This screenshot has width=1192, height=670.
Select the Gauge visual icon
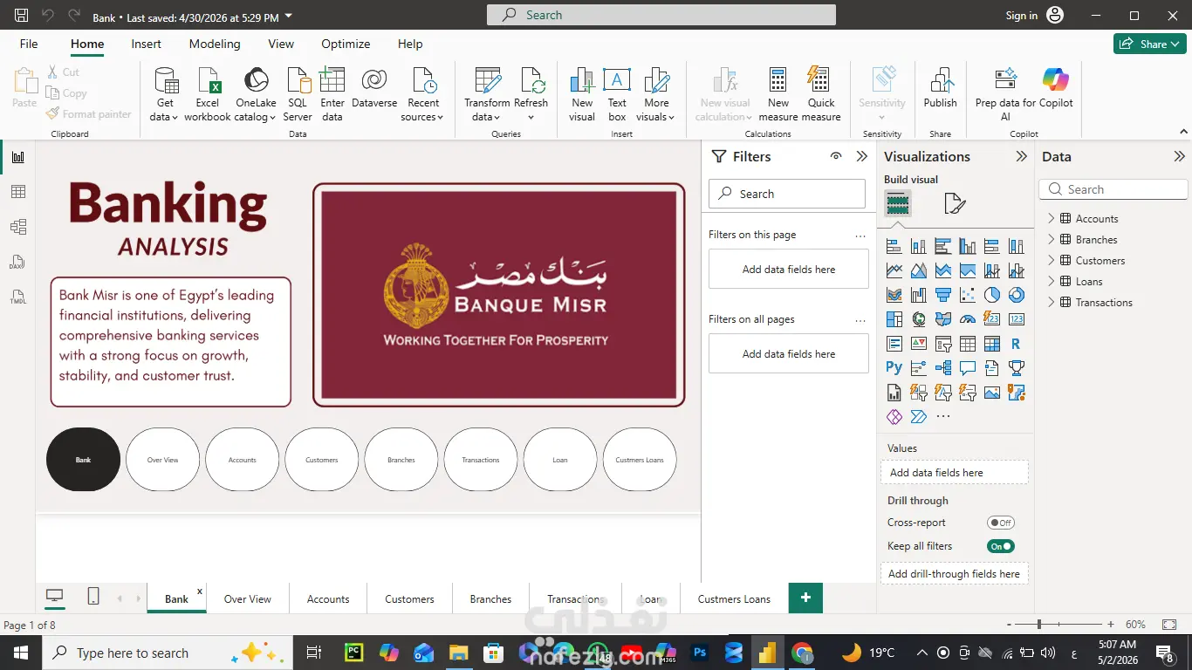pyautogui.click(x=968, y=319)
